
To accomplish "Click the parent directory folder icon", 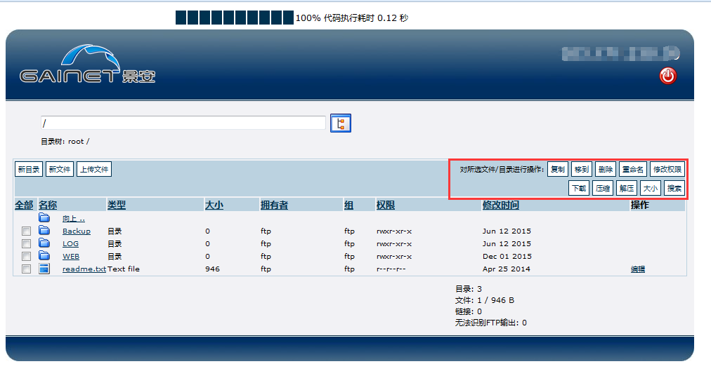I will click(44, 218).
